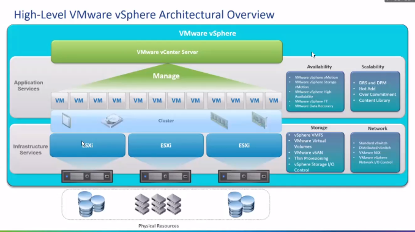Click the 'Infrastructure Services' label

tap(31, 150)
